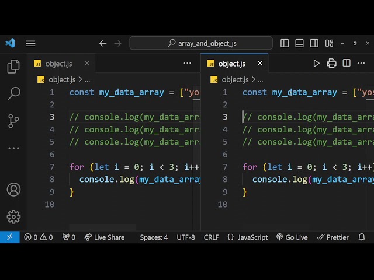
Task: Open errors and warnings status item
Action: [38, 237]
